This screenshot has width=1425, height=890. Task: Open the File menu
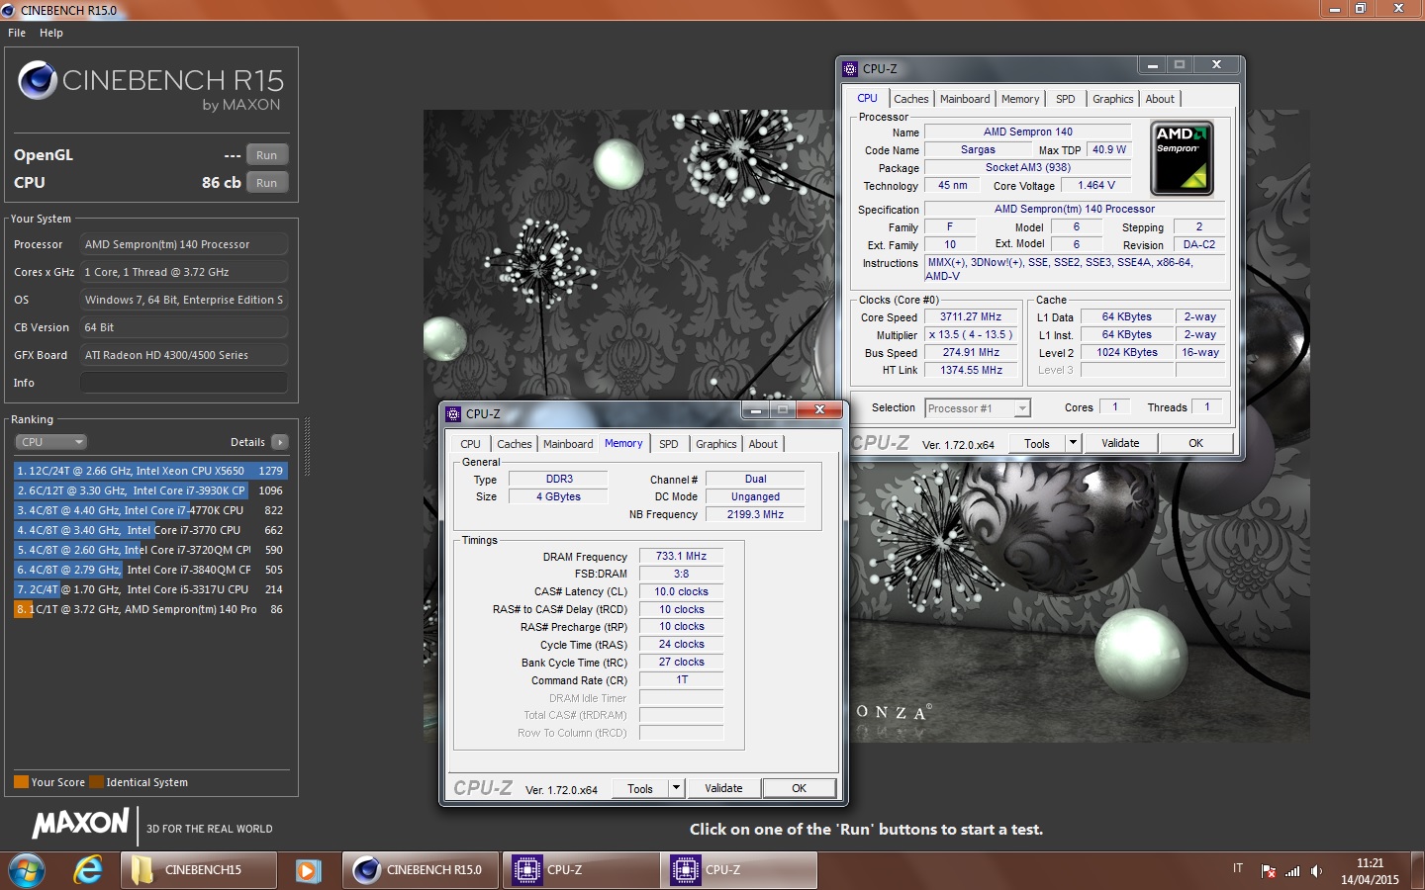[17, 33]
